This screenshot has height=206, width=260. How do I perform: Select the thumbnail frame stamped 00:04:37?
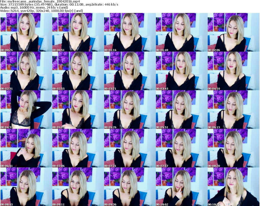coord(26,109)
